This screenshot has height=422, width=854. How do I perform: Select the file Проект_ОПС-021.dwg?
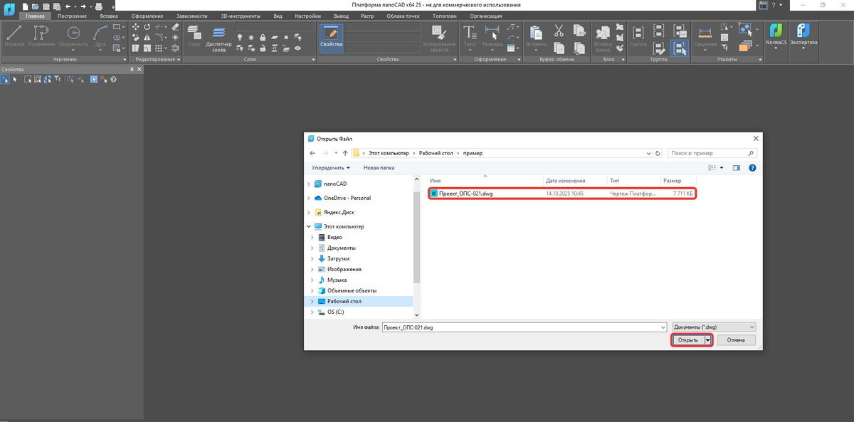[x=562, y=194]
